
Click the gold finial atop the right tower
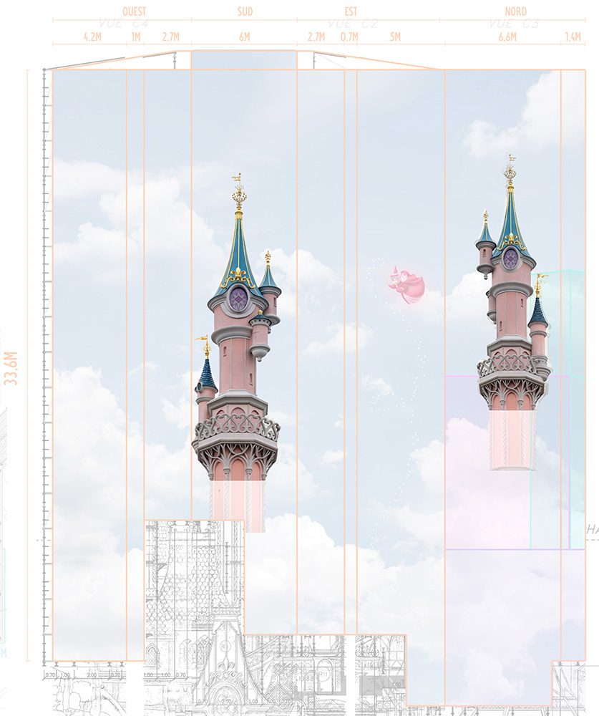pyautogui.click(x=510, y=172)
